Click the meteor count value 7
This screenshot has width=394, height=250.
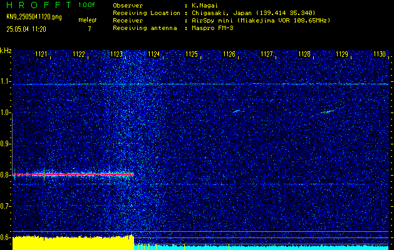[x=90, y=29]
